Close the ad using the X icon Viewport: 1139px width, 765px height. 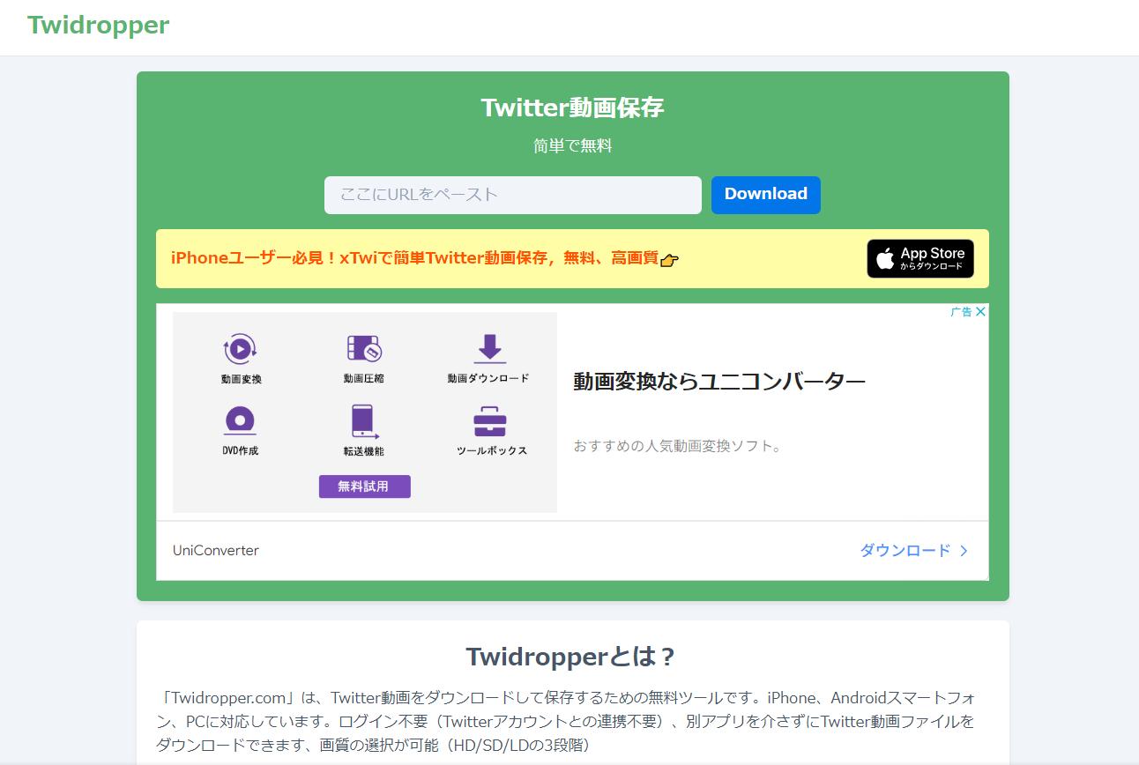pyautogui.click(x=980, y=312)
